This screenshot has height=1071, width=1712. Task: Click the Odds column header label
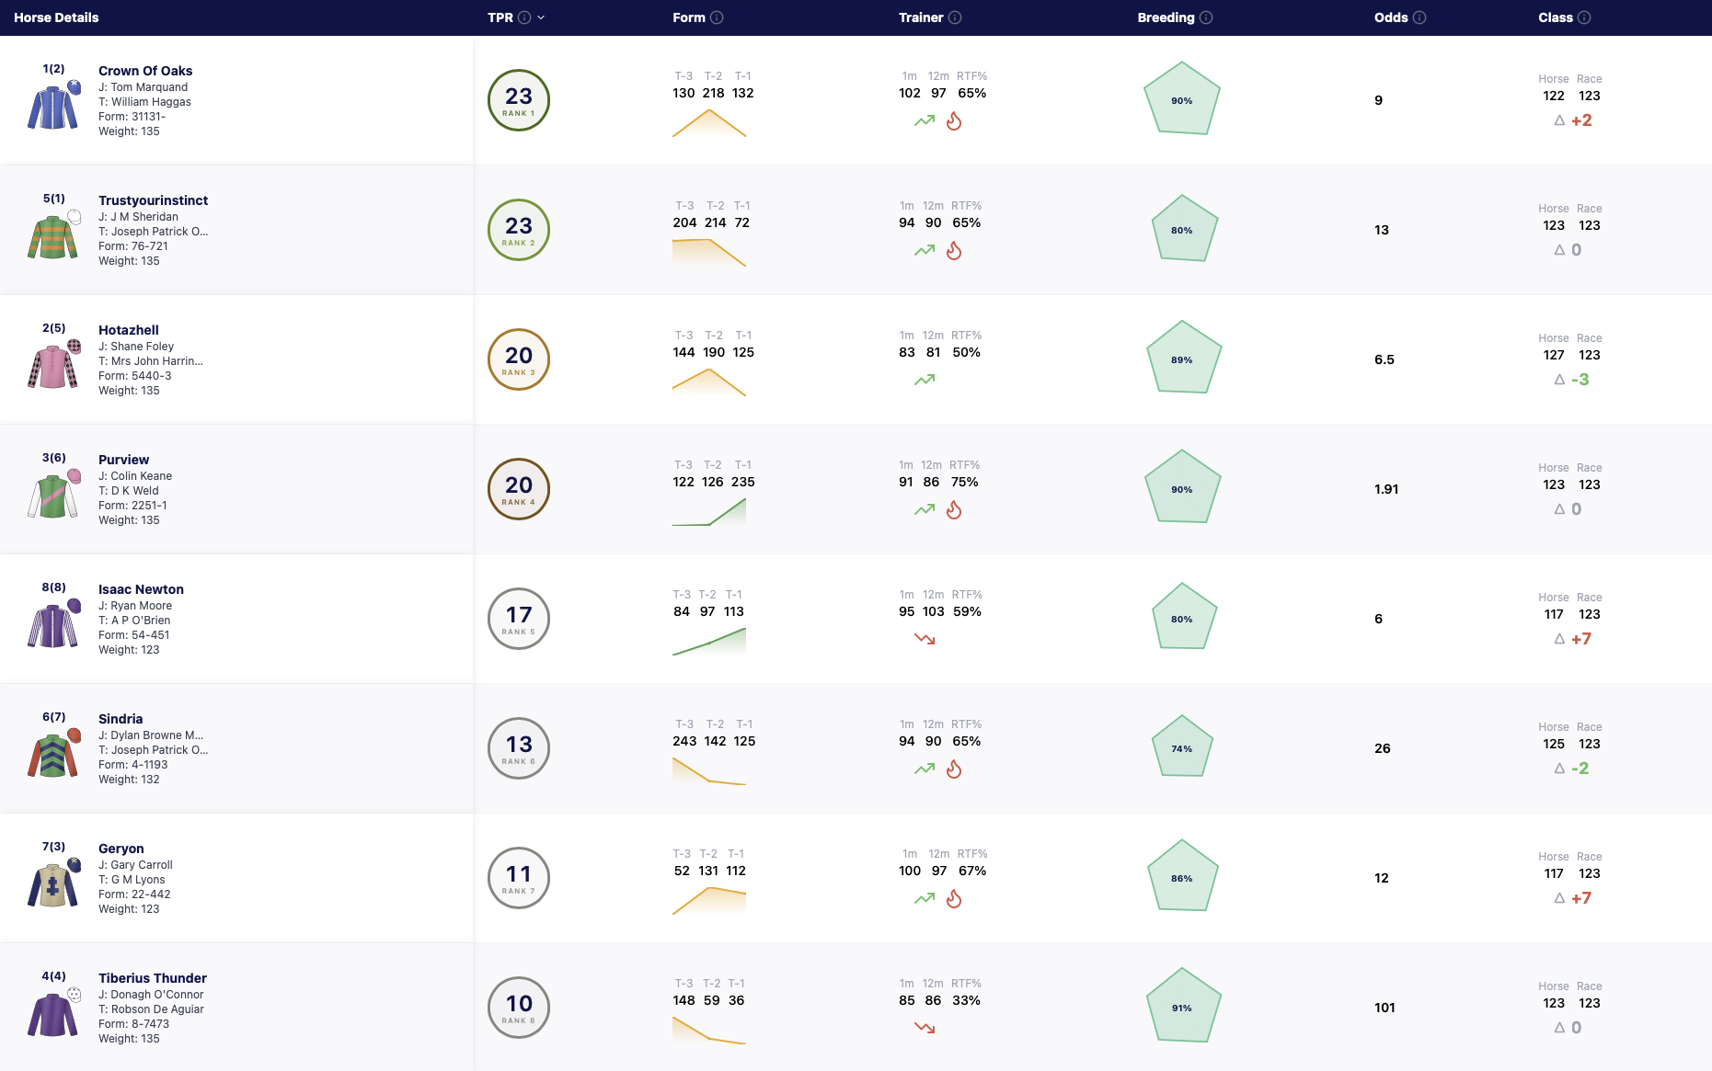click(x=1391, y=17)
